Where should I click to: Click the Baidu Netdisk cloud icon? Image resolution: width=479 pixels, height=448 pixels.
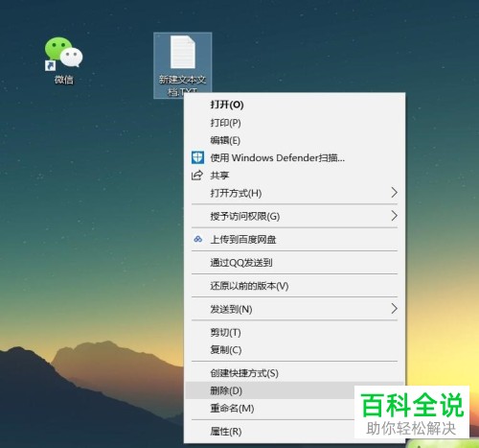click(x=198, y=239)
